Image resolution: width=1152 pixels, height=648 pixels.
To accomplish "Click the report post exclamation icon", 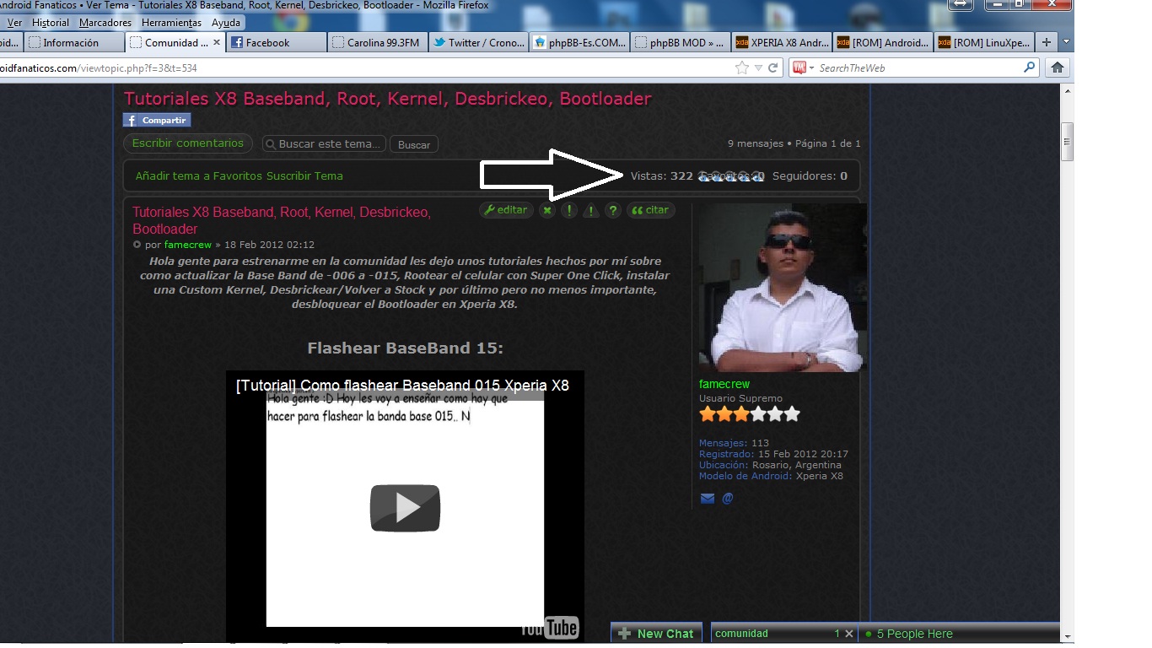I will coord(569,211).
